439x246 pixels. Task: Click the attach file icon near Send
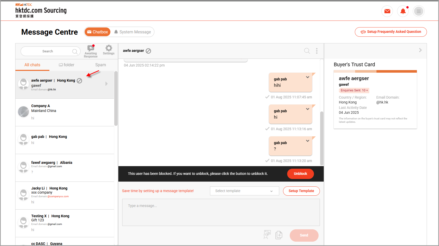tap(279, 235)
